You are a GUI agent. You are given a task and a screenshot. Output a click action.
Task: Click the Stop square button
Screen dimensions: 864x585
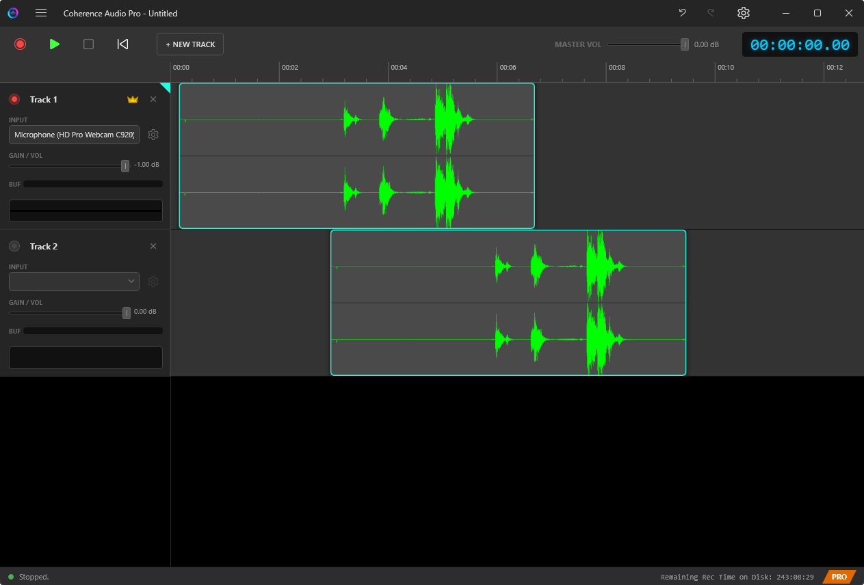pos(88,44)
